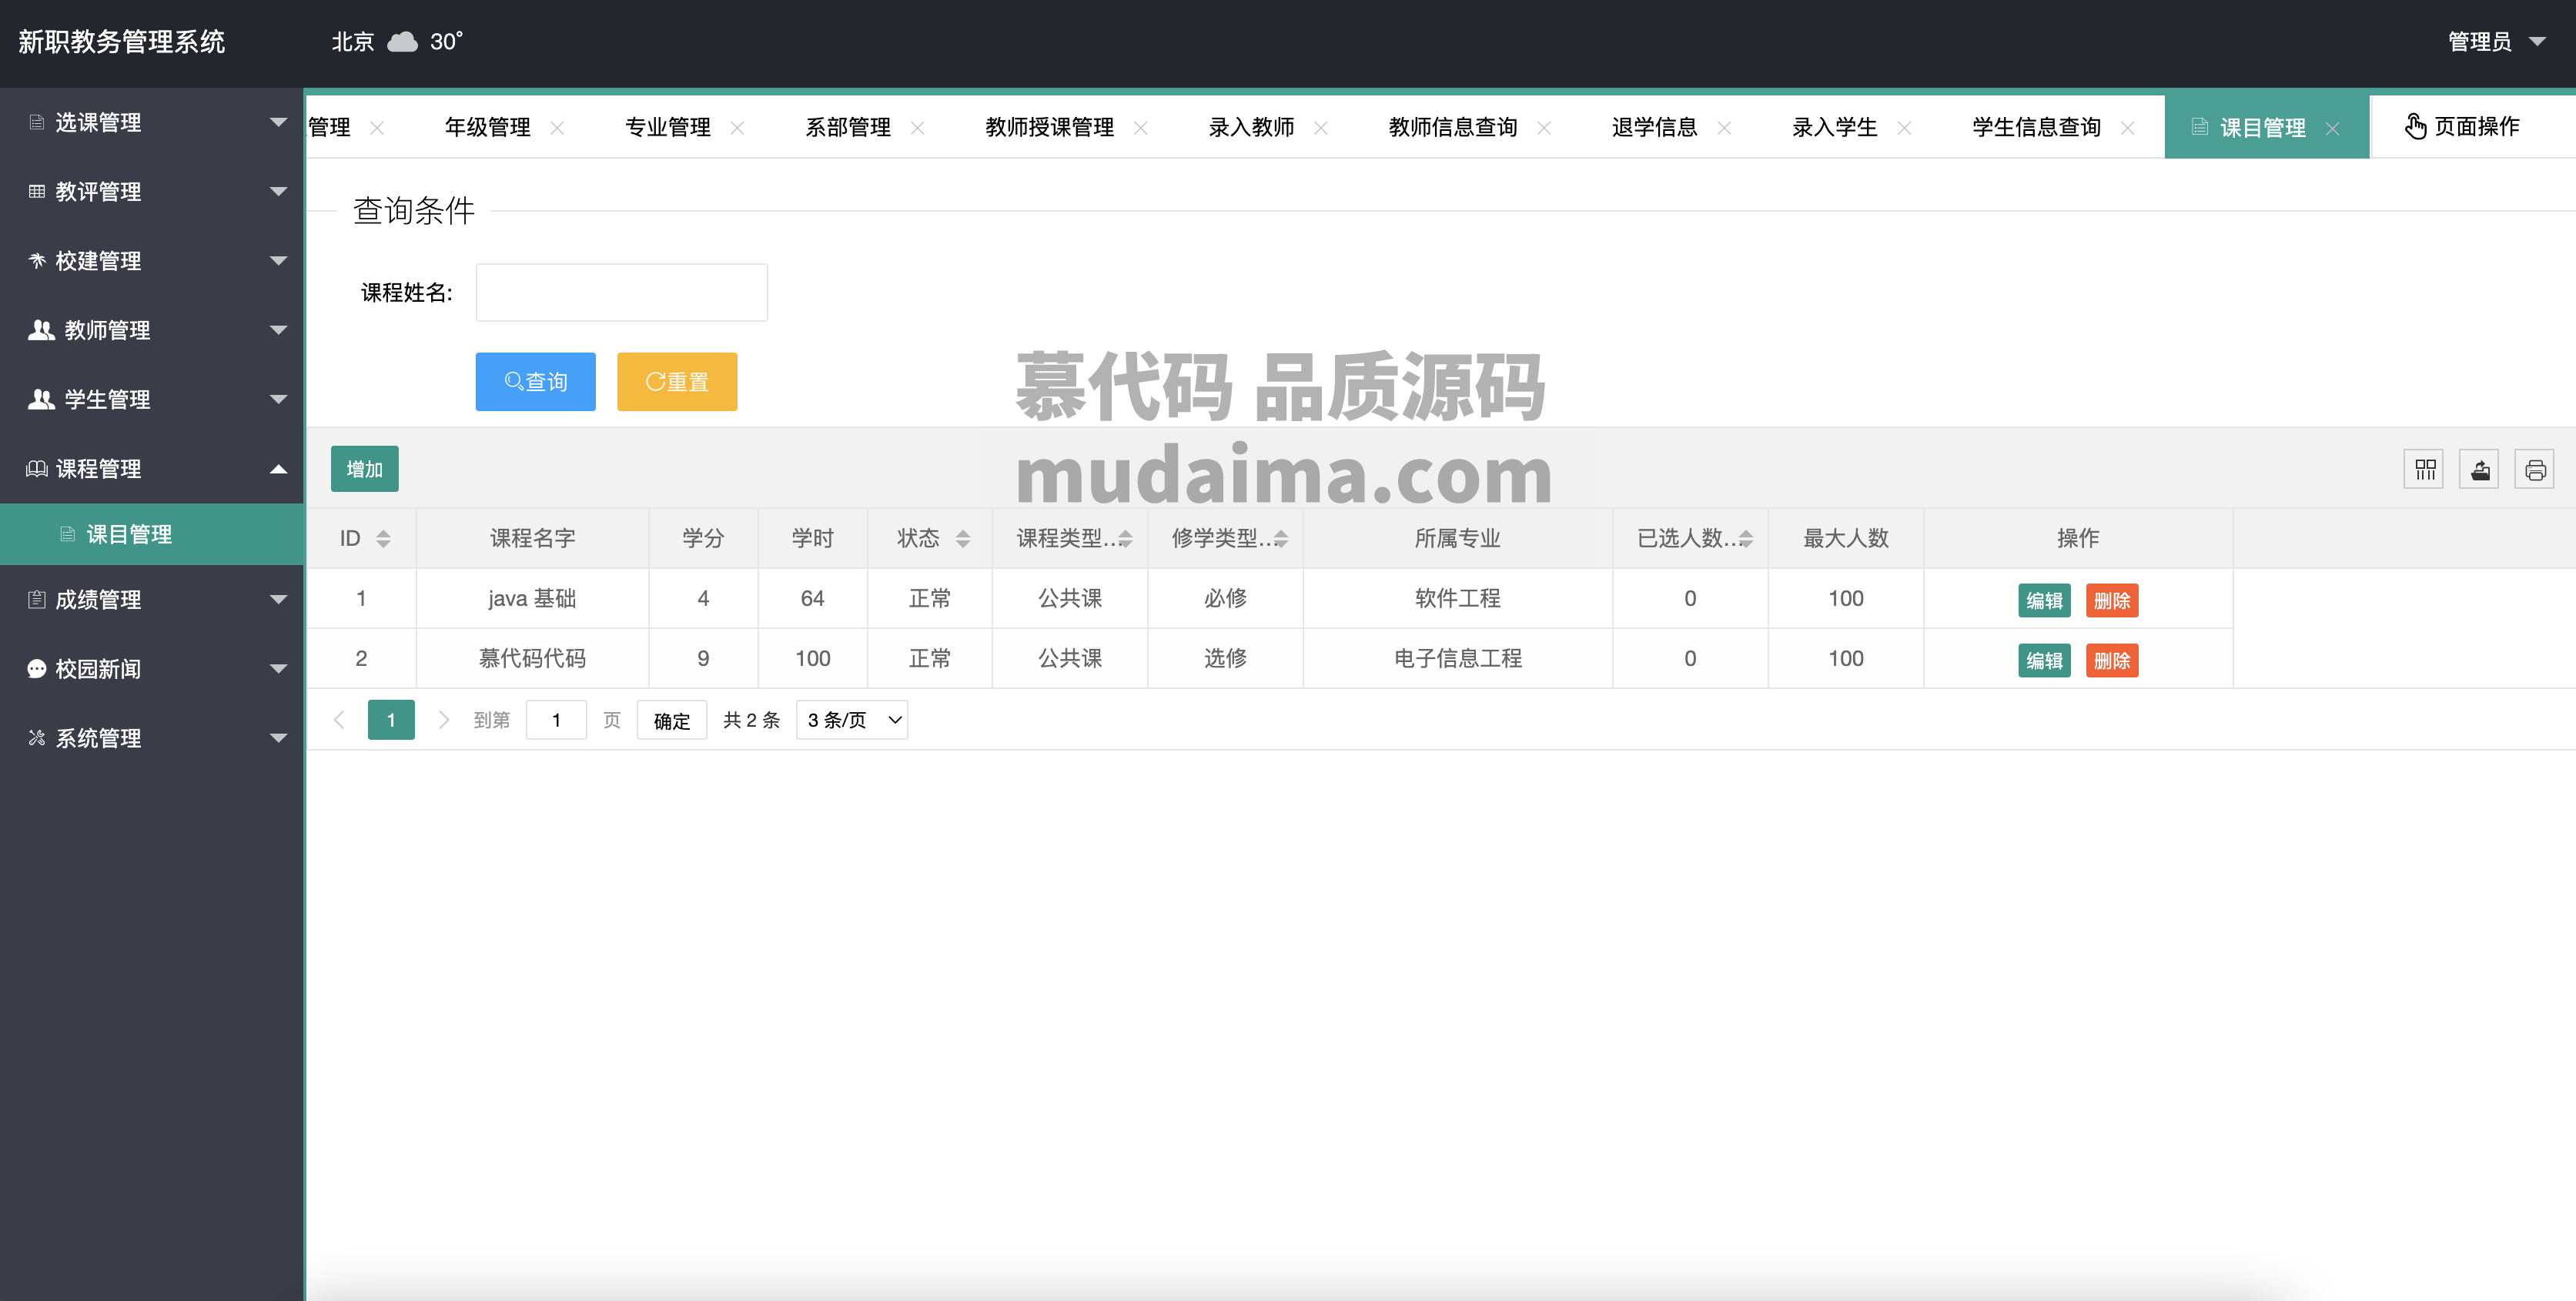The width and height of the screenshot is (2576, 1301).
Task: Close the 年级管理 tab
Action: pos(557,128)
